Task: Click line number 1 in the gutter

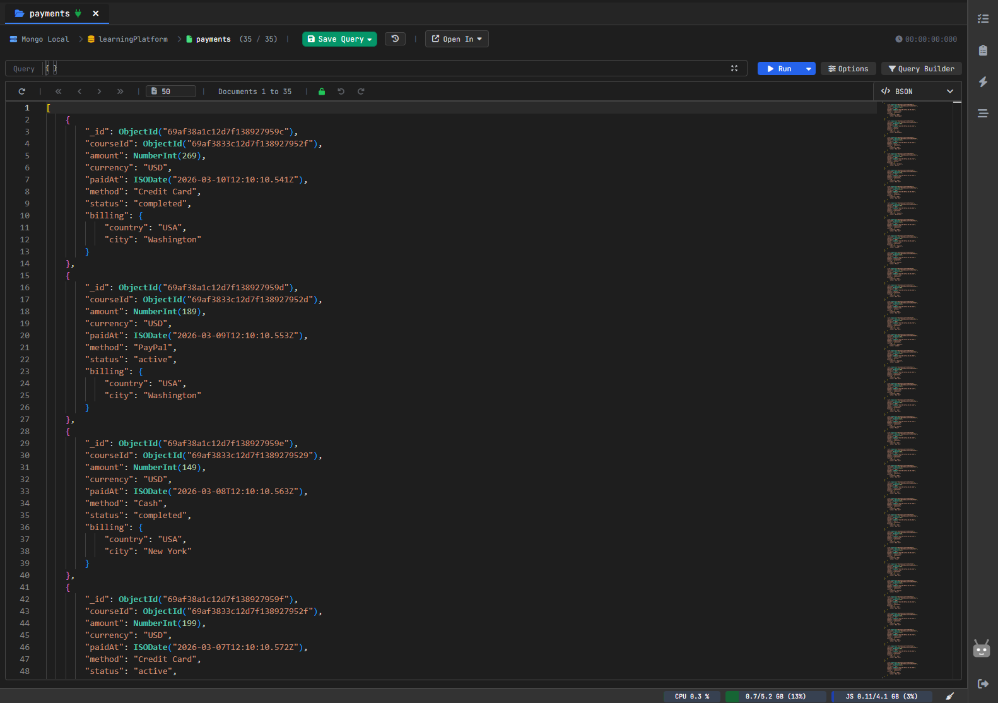Action: point(26,108)
